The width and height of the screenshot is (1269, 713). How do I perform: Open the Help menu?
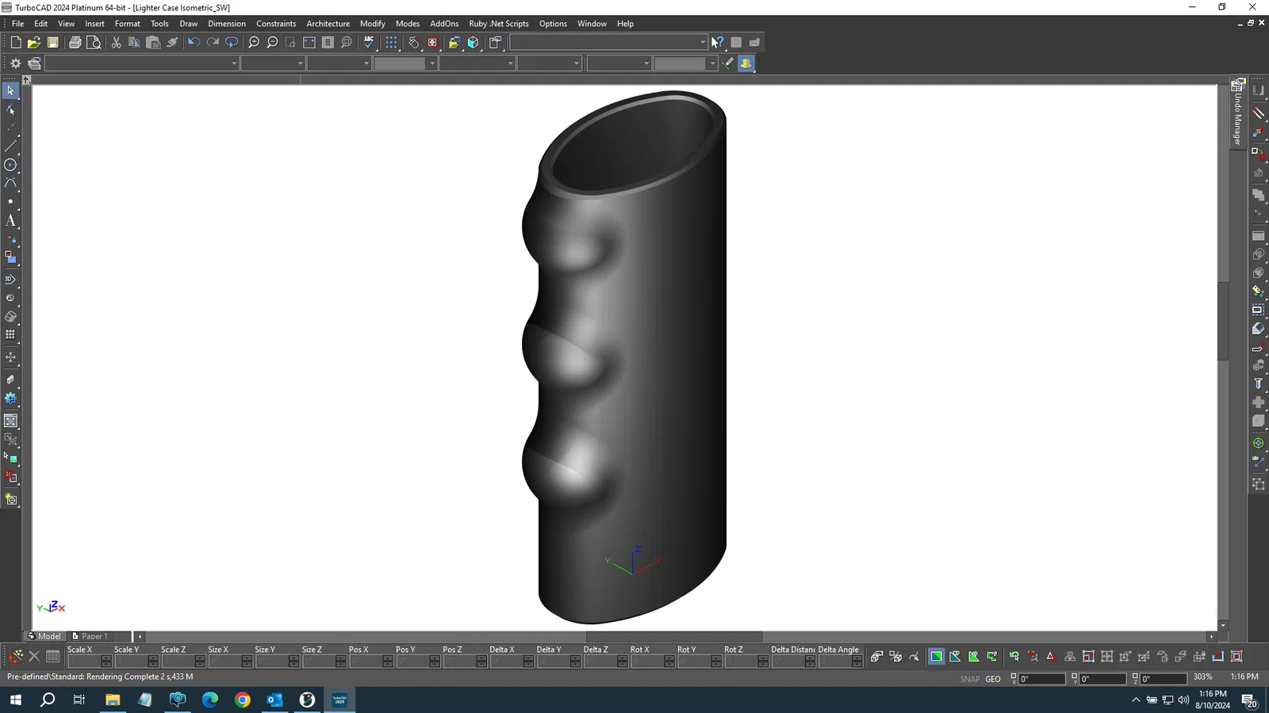(x=625, y=24)
